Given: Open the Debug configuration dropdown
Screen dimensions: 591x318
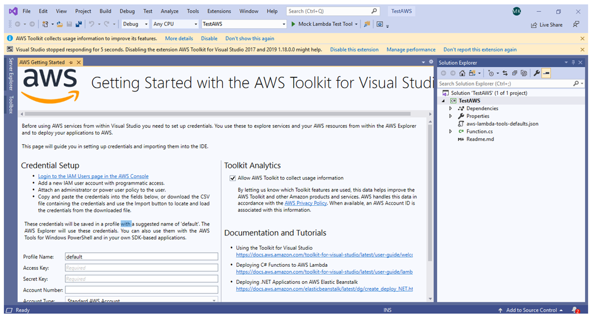Looking at the screenshot, I should coord(135,24).
